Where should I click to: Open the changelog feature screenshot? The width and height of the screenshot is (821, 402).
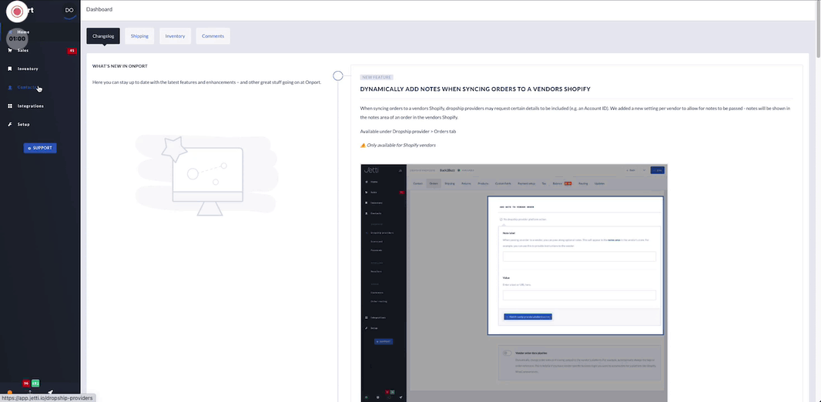coord(514,283)
